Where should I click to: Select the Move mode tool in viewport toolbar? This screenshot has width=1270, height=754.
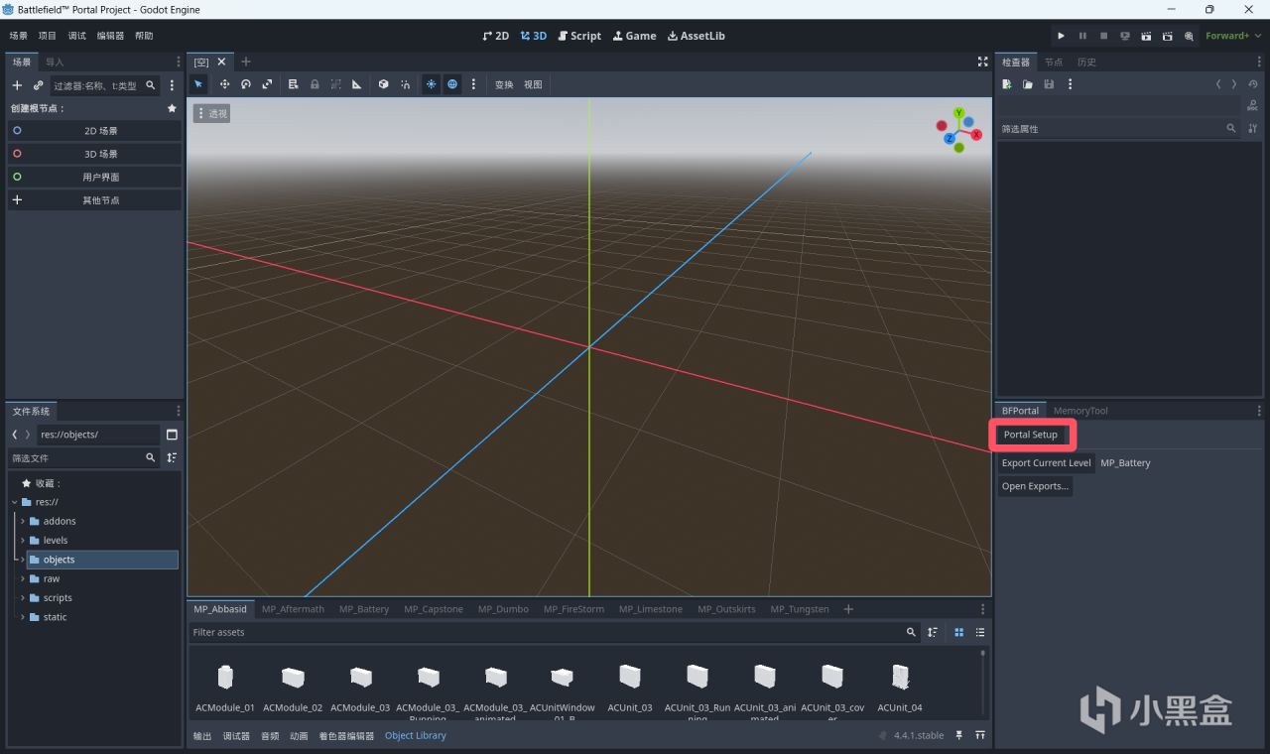(224, 84)
